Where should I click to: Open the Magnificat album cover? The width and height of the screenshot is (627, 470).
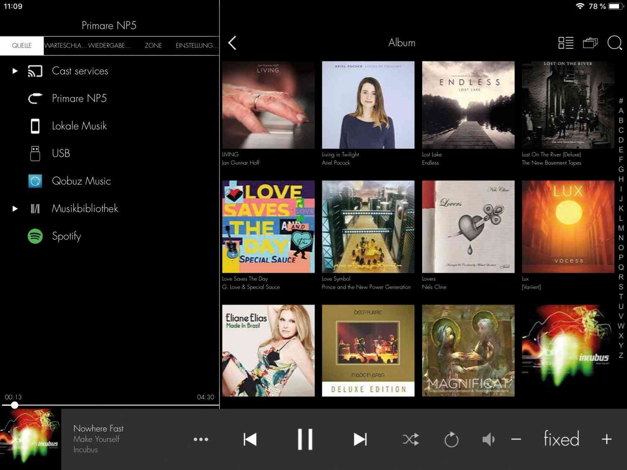click(468, 351)
